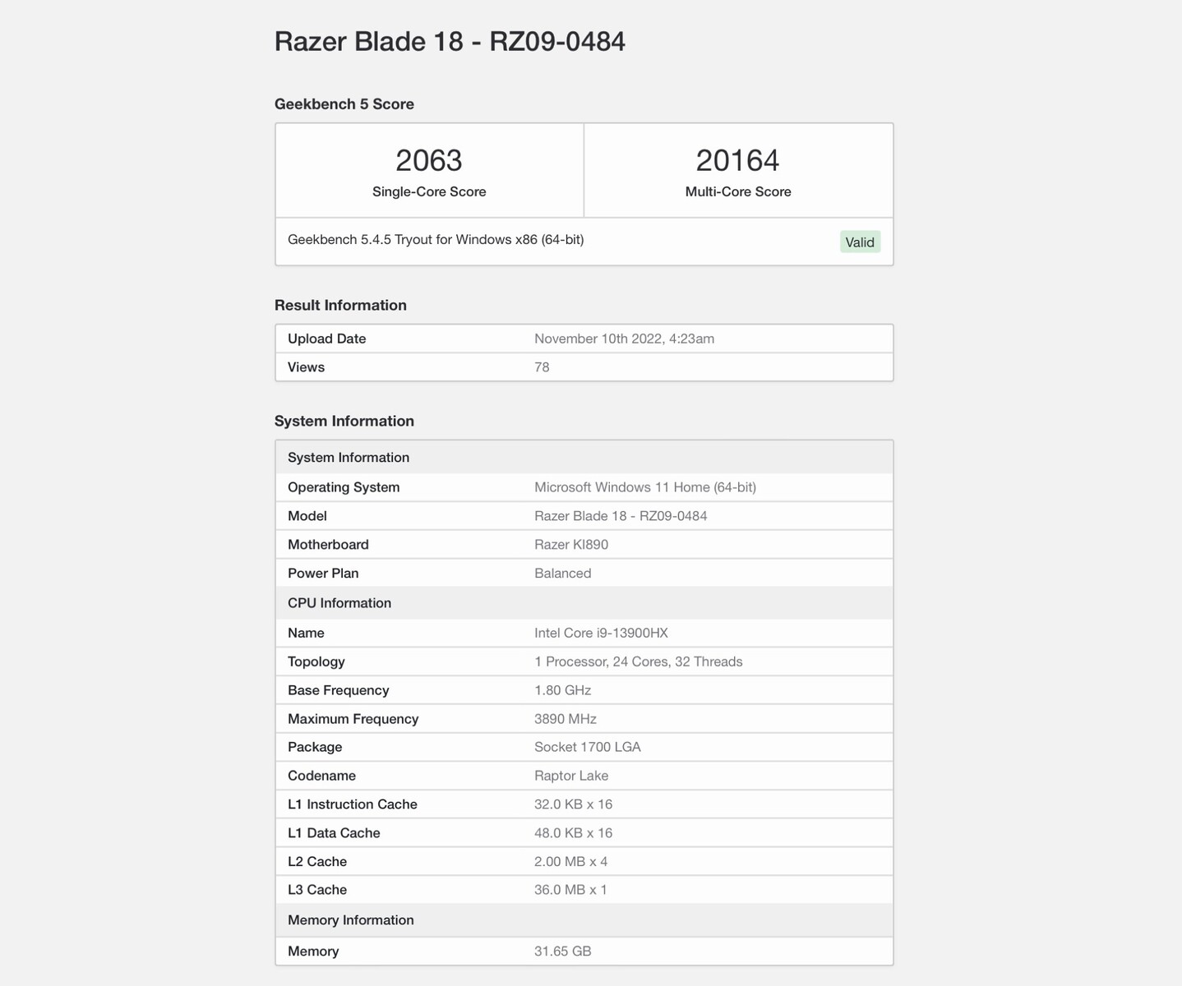Click the views count 78
This screenshot has width=1182, height=986.
coord(542,367)
